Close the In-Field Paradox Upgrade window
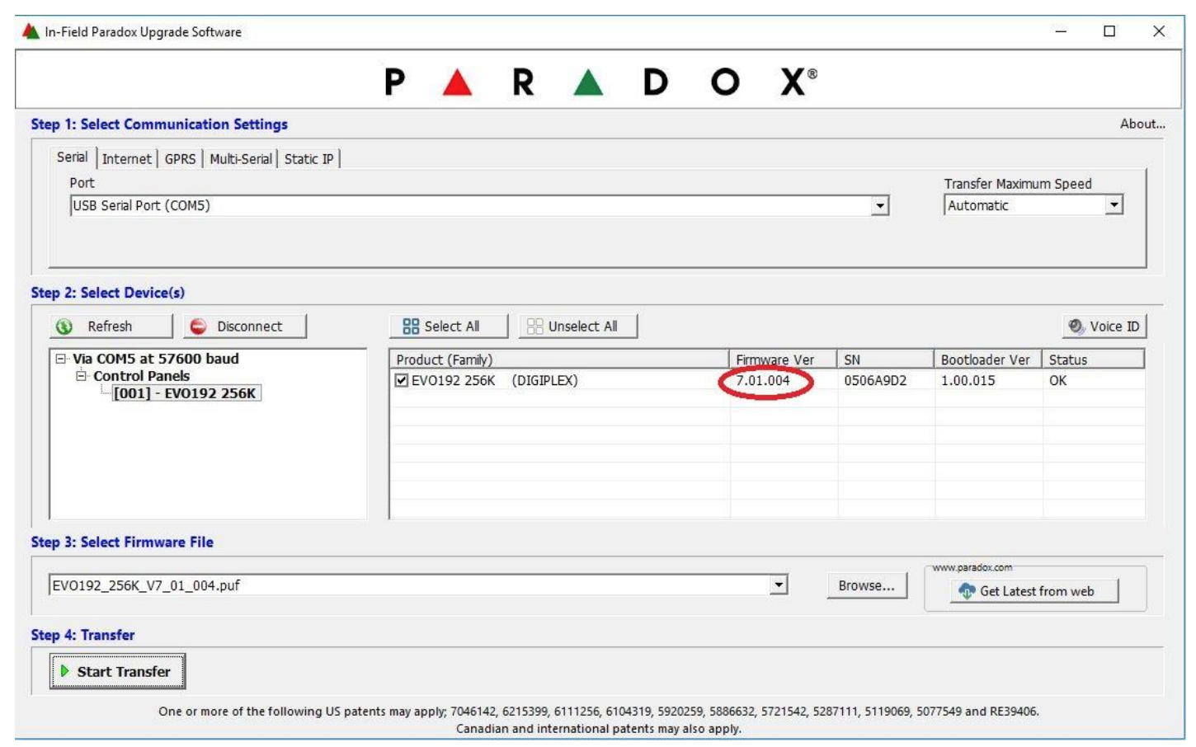This screenshot has width=1196, height=747. 1159,31
